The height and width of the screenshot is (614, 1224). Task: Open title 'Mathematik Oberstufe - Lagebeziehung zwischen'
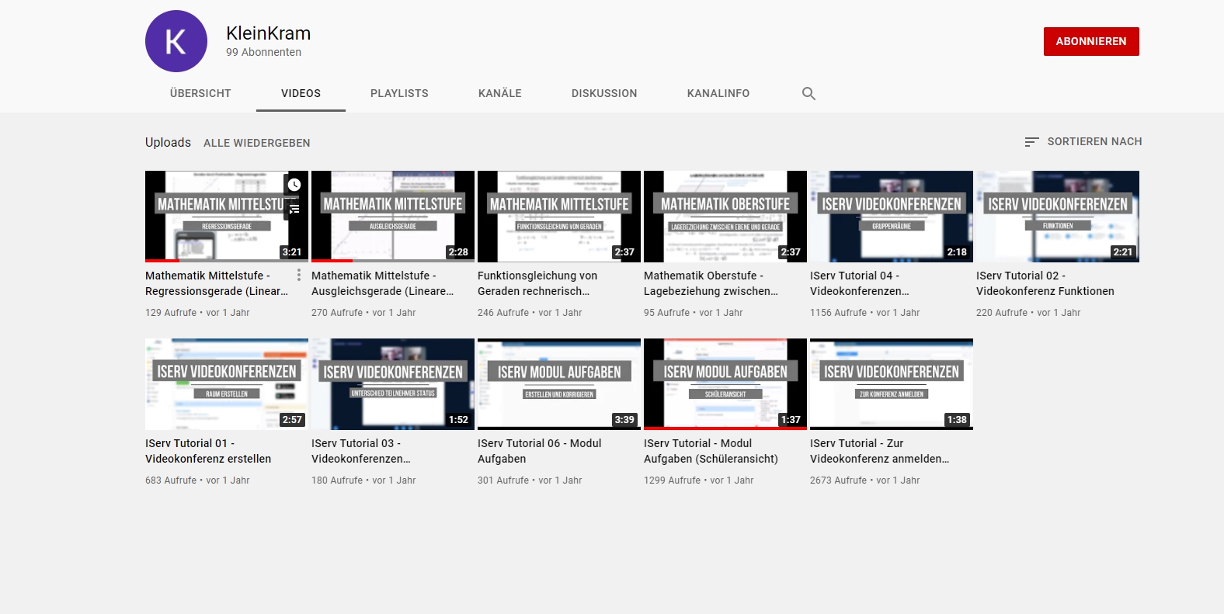tap(711, 283)
